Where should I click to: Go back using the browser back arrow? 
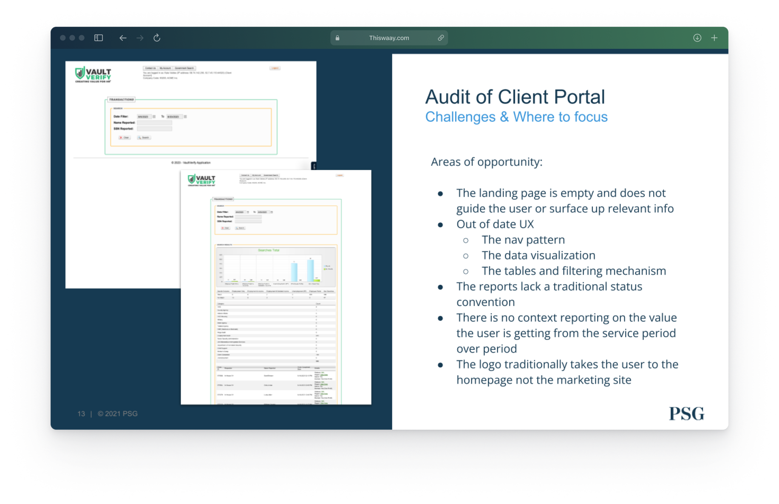(x=123, y=38)
